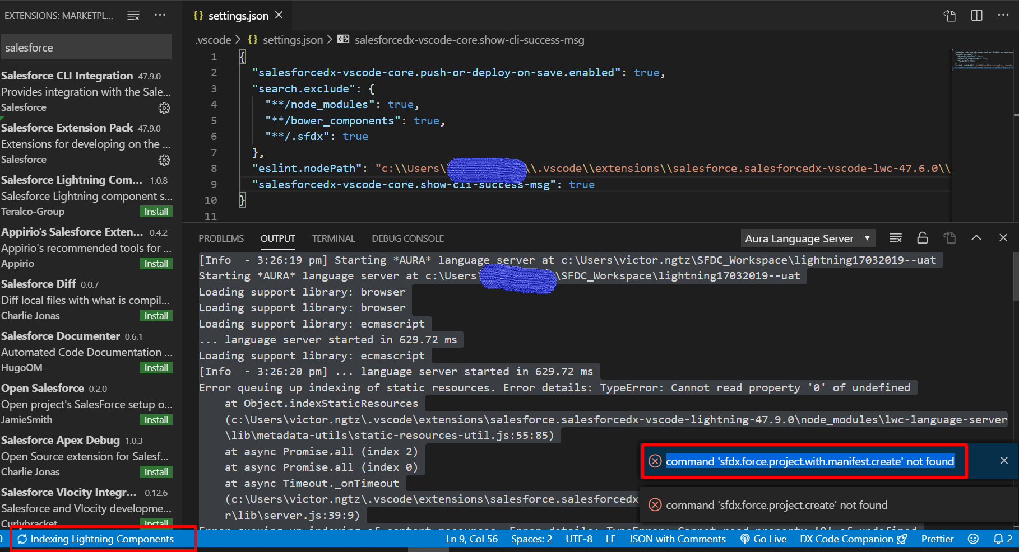The height and width of the screenshot is (552, 1019).
Task: Expand the .vscode breadcrumb in the editor
Action: tap(214, 40)
